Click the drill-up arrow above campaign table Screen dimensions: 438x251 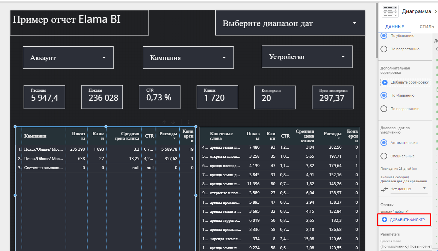tap(164, 122)
